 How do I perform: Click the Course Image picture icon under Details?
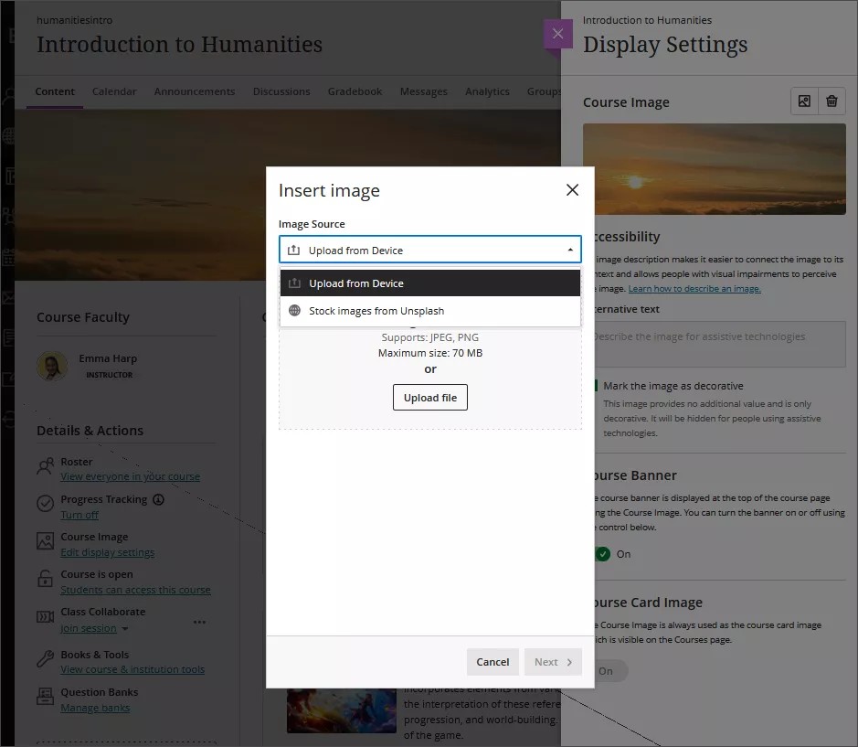click(x=46, y=539)
